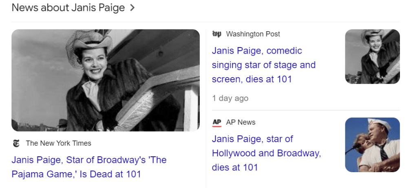
Task: Select the "Washington Post" source name
Action: [x=253, y=34]
